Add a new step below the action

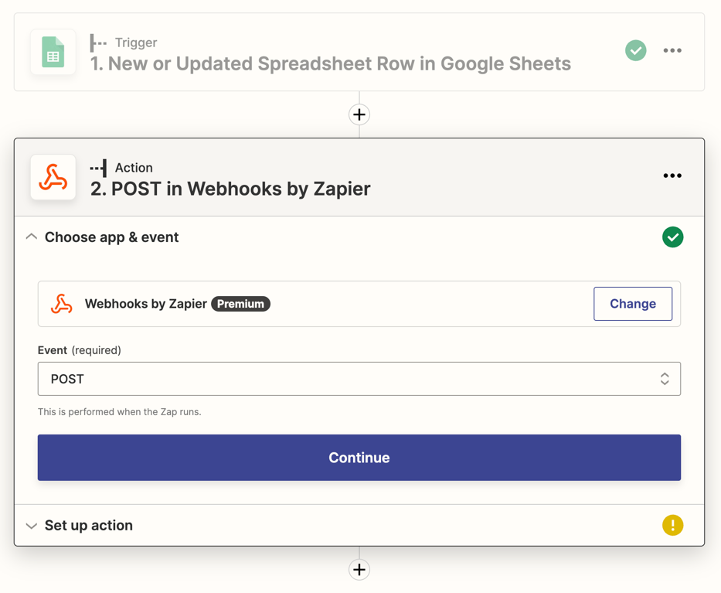[359, 570]
